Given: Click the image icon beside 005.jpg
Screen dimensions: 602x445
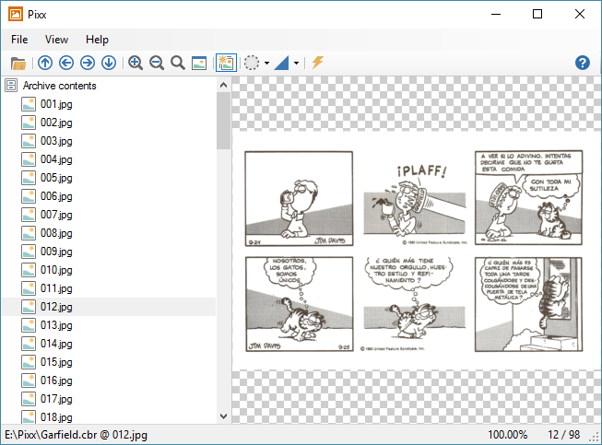Looking at the screenshot, I should [29, 178].
